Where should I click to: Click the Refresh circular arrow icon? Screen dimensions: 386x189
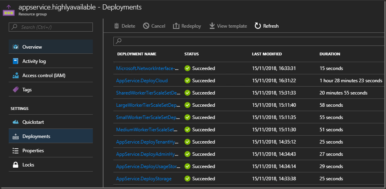258,26
